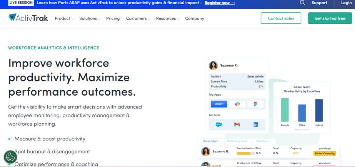Click the LIVE SESSION badge

pos(21,3)
